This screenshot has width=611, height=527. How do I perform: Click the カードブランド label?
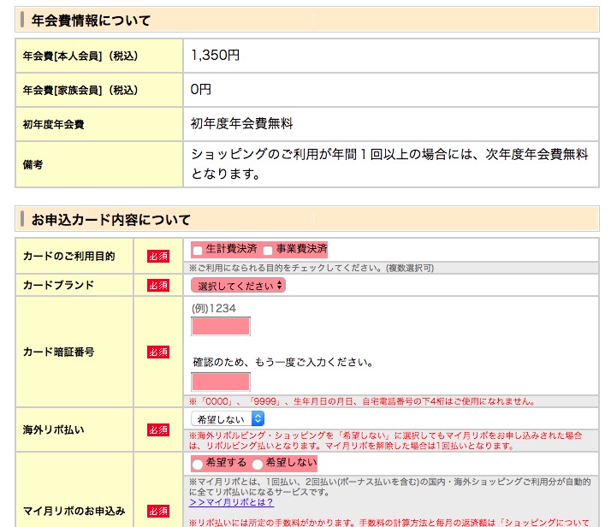58,285
